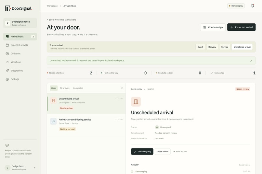262x174 pixels.
Task: Open the DoorSignal House workspace switcher
Action: coord(20,23)
